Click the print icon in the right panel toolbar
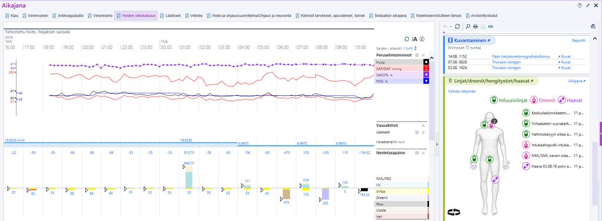The image size is (602, 221). tap(475, 26)
